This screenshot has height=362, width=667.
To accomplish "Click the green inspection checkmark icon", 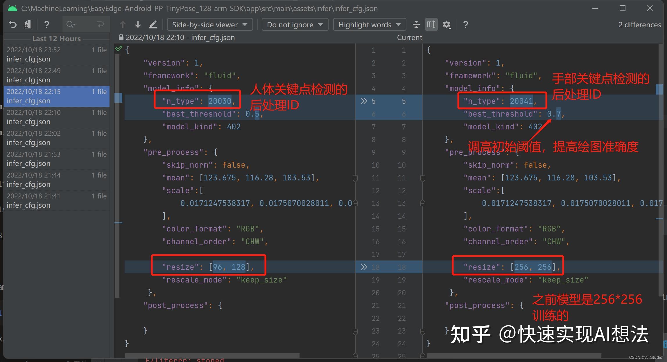I will tap(119, 49).
